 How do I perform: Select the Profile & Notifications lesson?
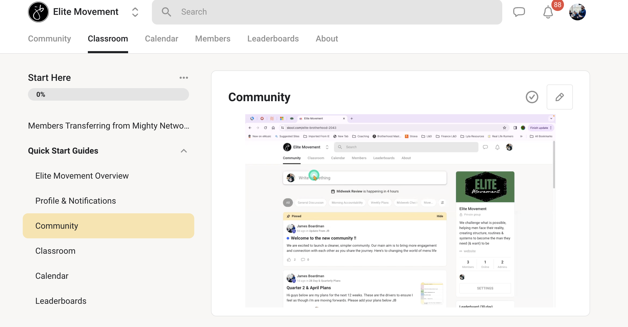[76, 201]
